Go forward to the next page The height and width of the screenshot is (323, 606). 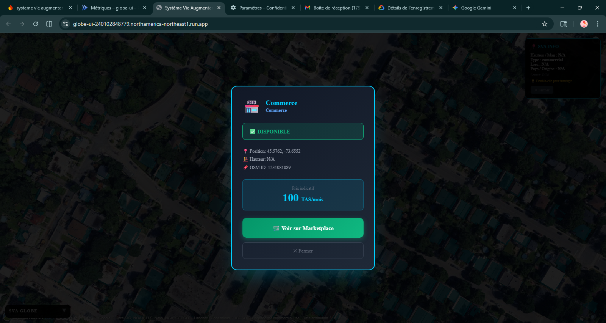coord(22,24)
